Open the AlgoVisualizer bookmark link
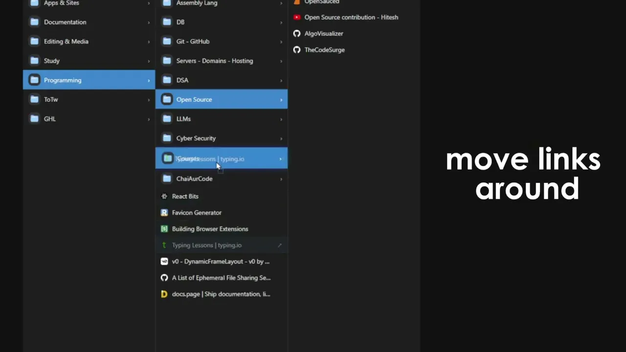Image resolution: width=626 pixels, height=352 pixels. click(x=324, y=33)
